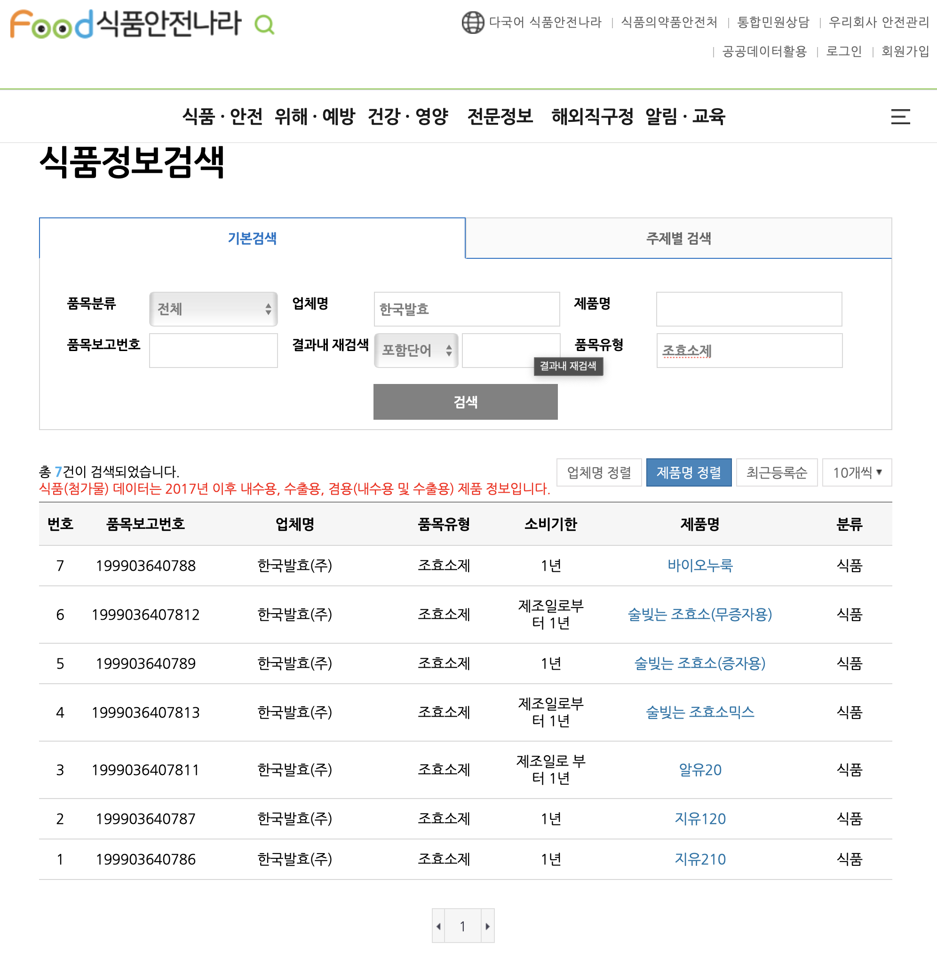
Task: Click the 제품명 input field
Action: tap(748, 309)
